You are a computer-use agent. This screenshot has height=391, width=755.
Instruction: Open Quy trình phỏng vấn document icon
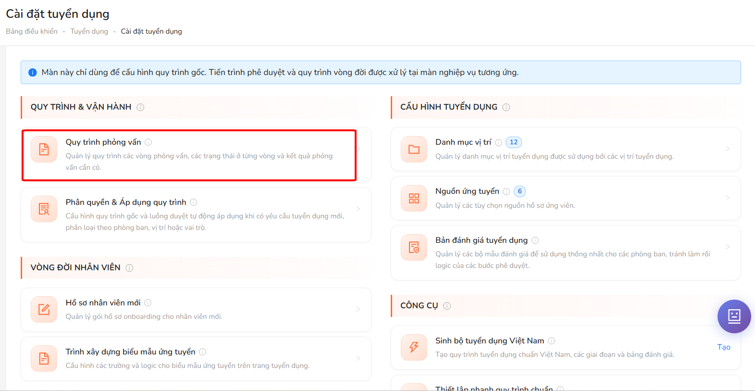[44, 150]
